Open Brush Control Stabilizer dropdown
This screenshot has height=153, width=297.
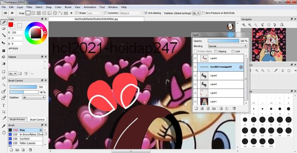tap(34, 97)
